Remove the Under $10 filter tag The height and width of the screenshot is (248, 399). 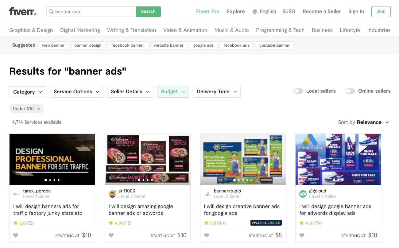tap(38, 109)
